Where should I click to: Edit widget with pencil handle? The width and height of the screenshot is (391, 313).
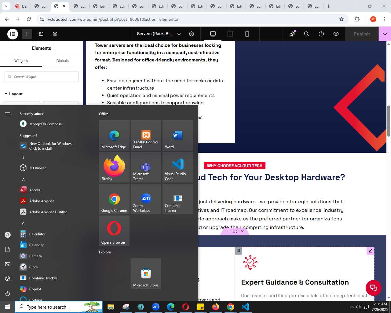click(x=370, y=251)
